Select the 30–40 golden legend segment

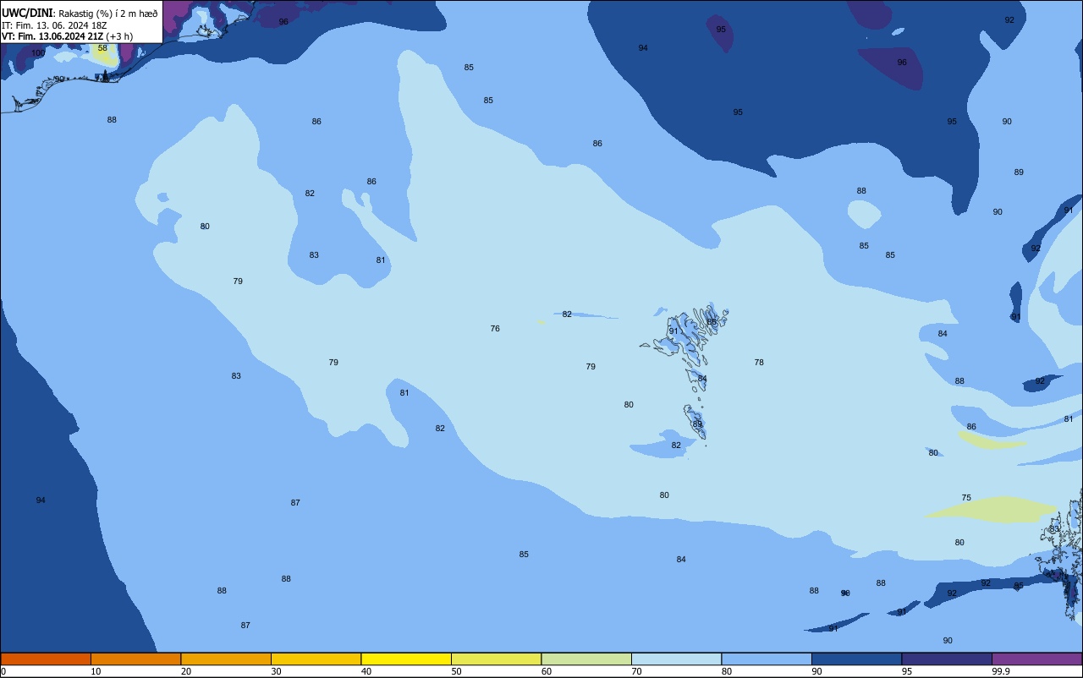[316, 659]
